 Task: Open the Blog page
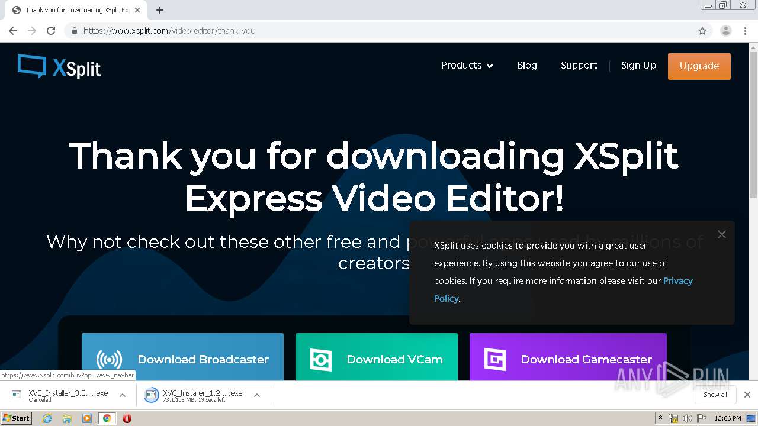click(x=526, y=66)
